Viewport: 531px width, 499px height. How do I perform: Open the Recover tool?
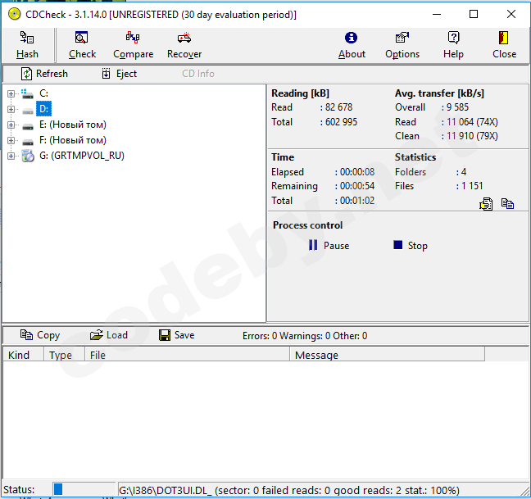pos(184,45)
